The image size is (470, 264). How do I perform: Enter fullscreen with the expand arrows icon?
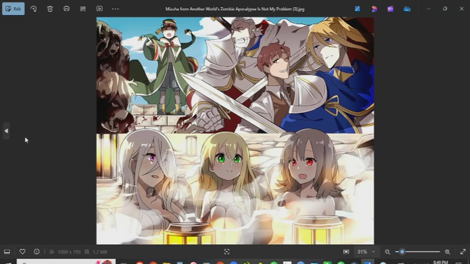(x=463, y=252)
